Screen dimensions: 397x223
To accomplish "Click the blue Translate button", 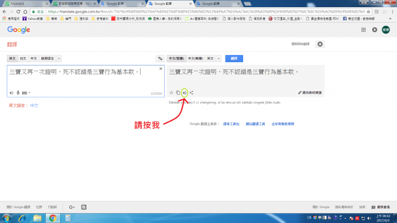I will 234,58.
